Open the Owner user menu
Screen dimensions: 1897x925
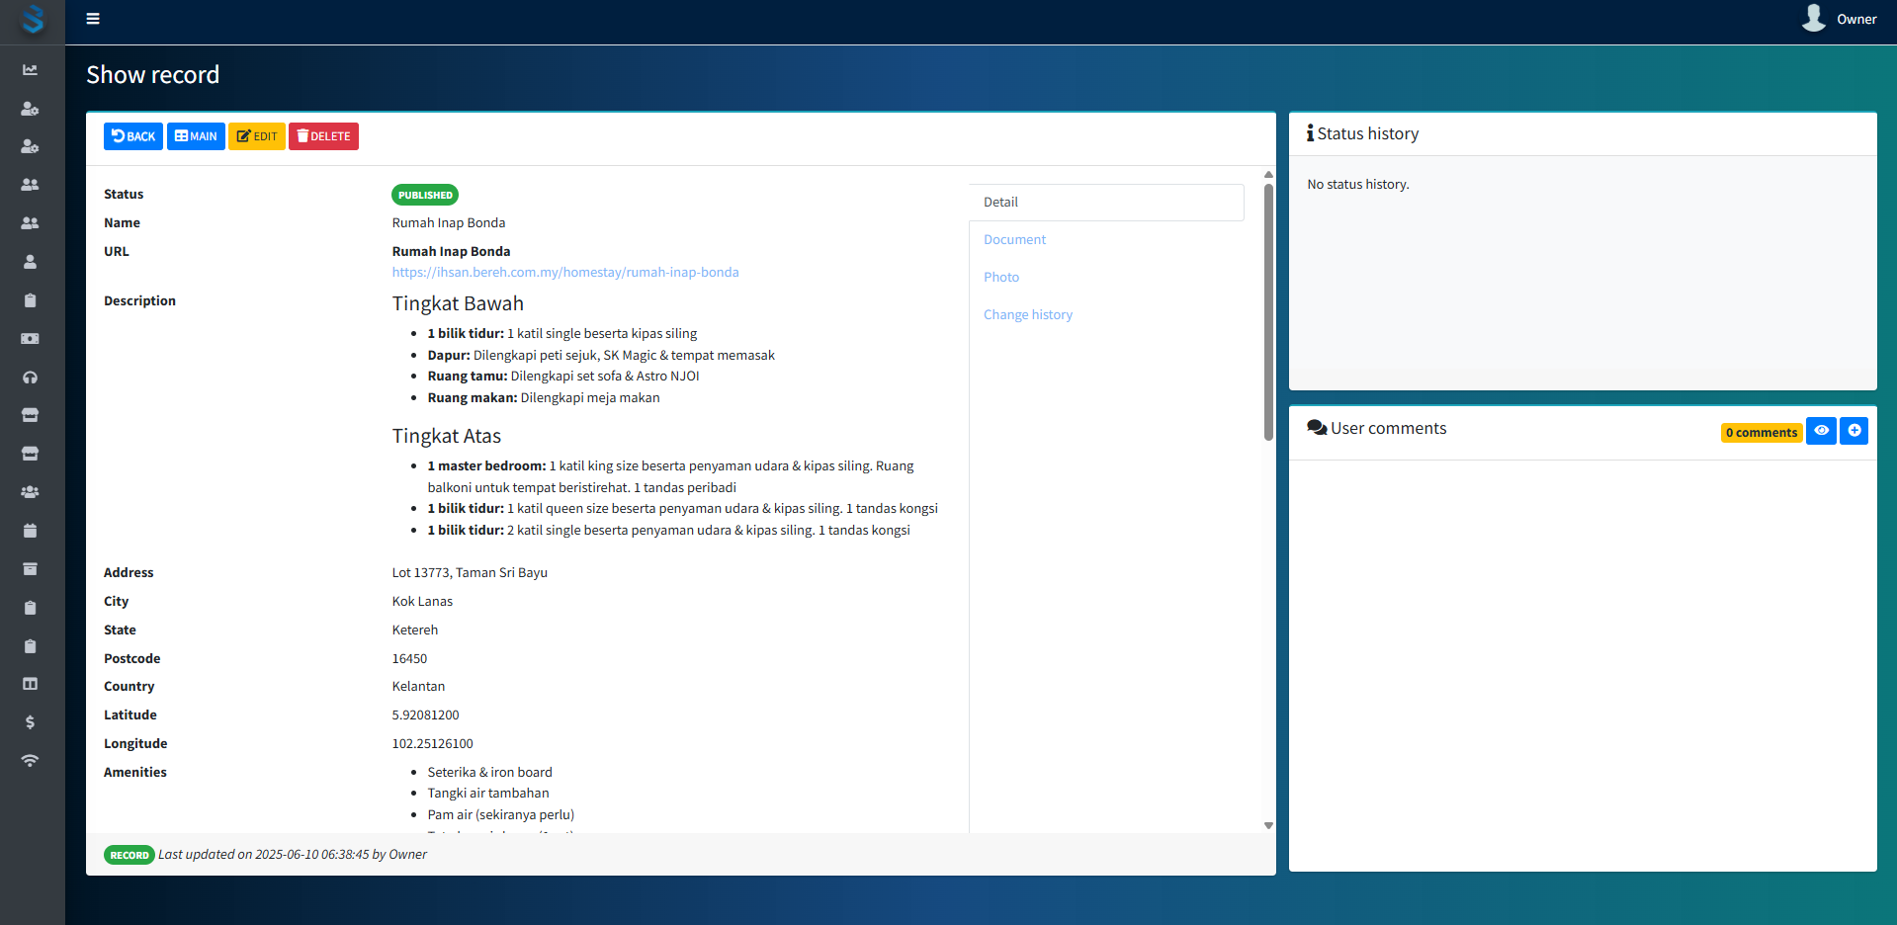pos(1840,19)
